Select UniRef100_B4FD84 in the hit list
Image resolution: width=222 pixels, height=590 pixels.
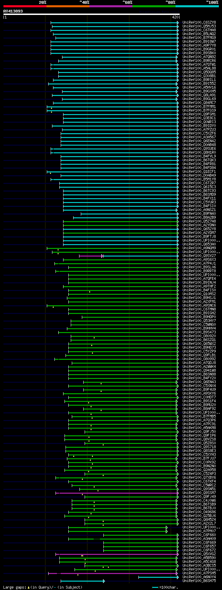point(199,168)
